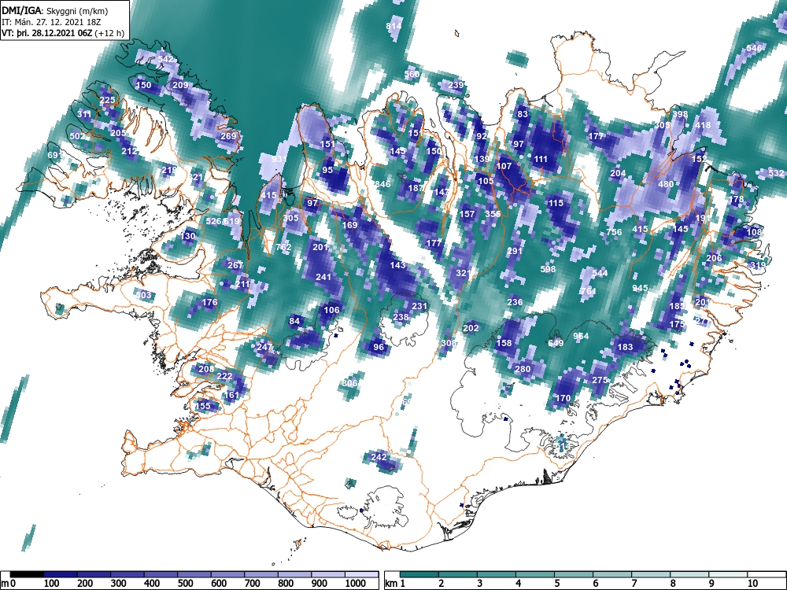Click the visibility value 106

[331, 309]
